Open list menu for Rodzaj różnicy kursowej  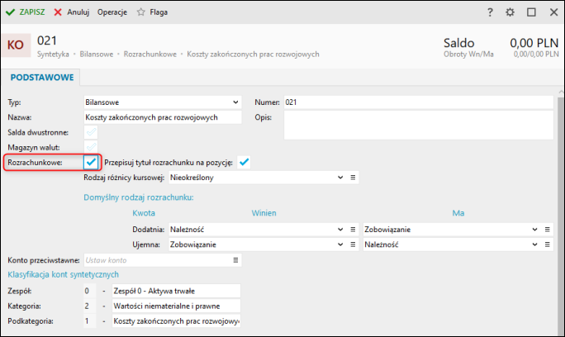(x=353, y=177)
